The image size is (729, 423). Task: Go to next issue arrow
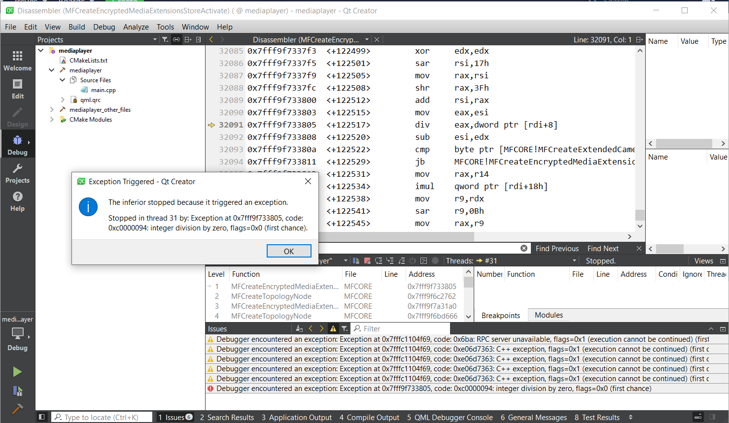click(322, 328)
